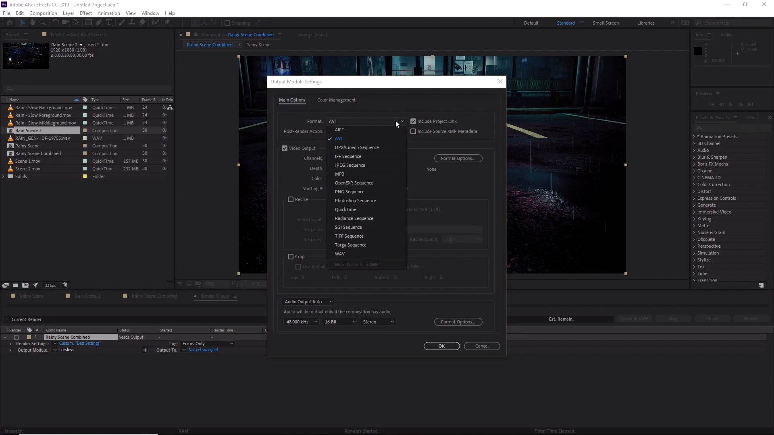Screen dimensions: 774x435
Task: Select the Hand tool
Action: click(33, 23)
